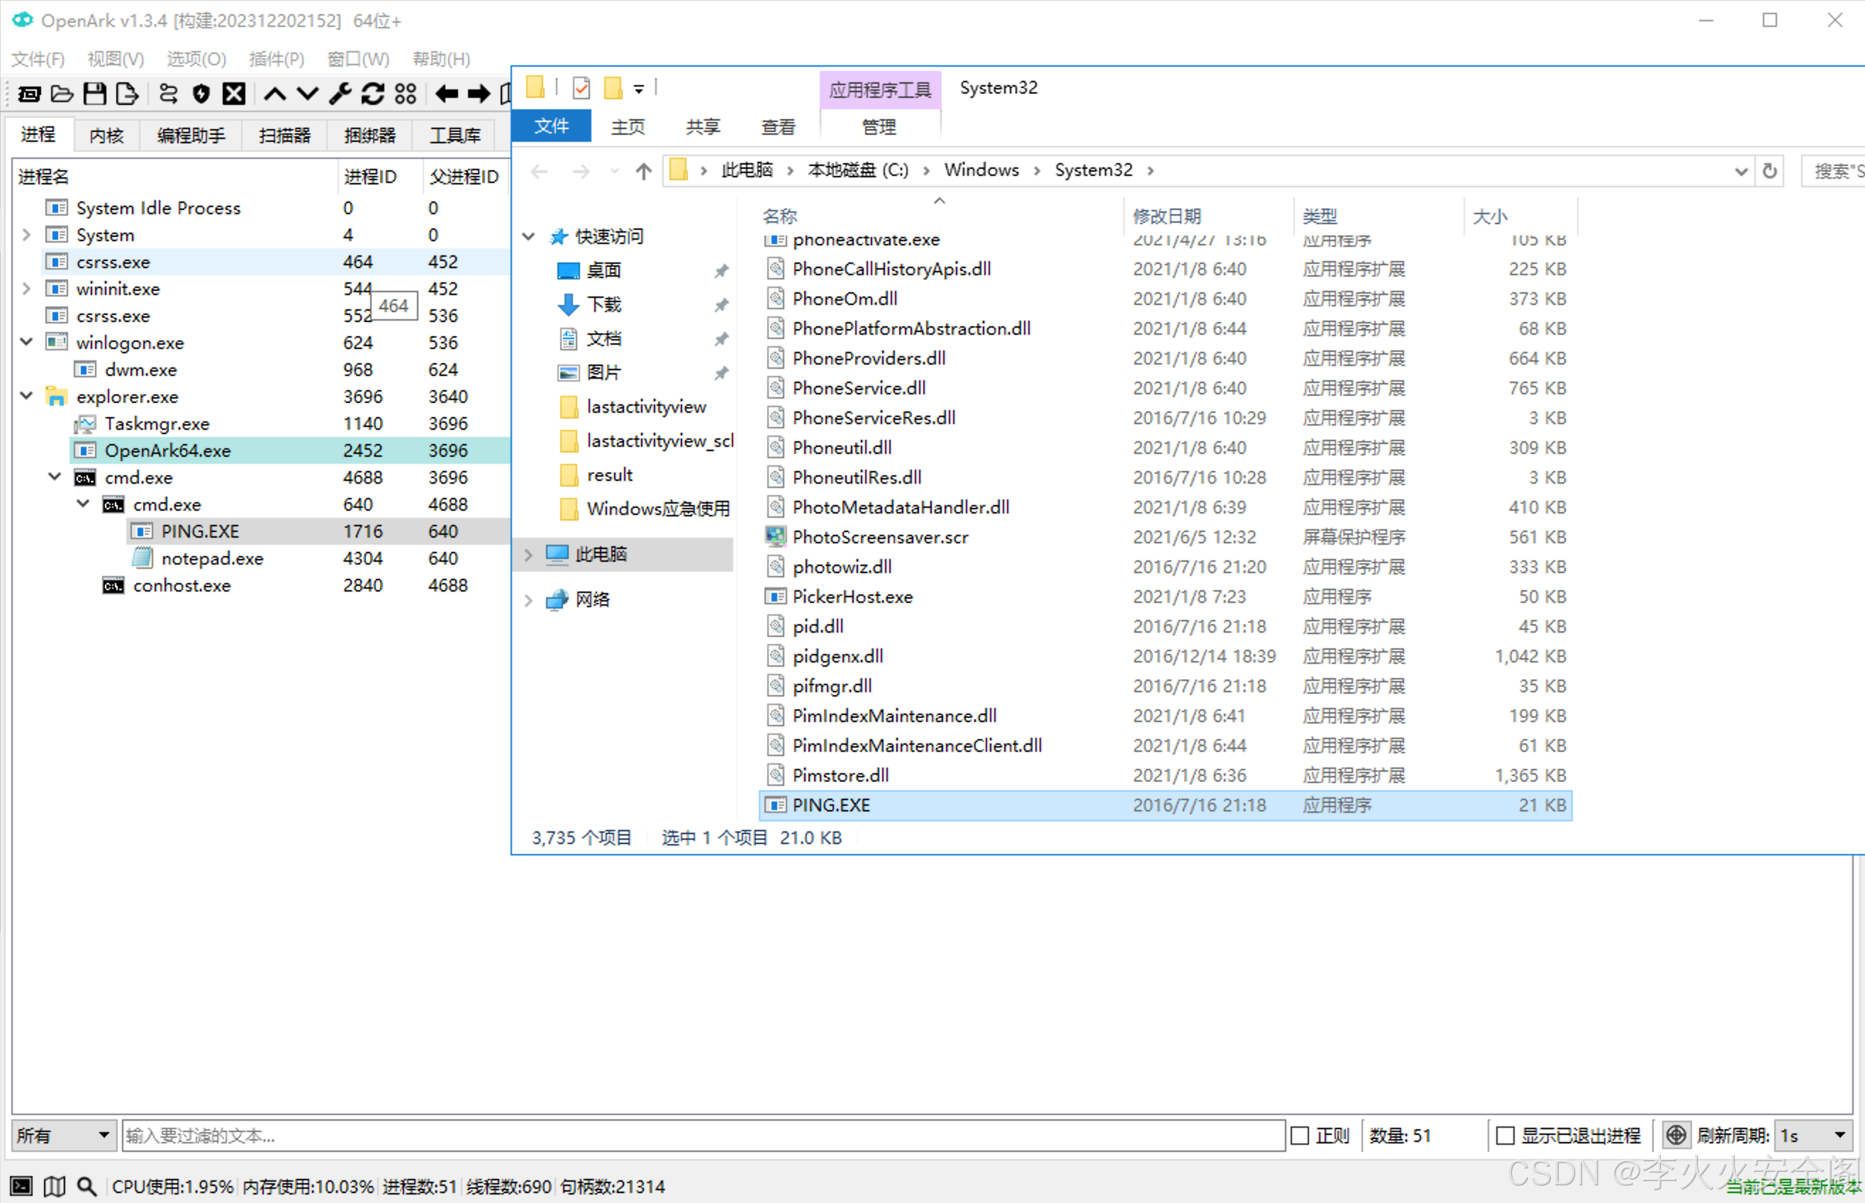Toggle the 显示已退出进程 checkbox

(1505, 1135)
